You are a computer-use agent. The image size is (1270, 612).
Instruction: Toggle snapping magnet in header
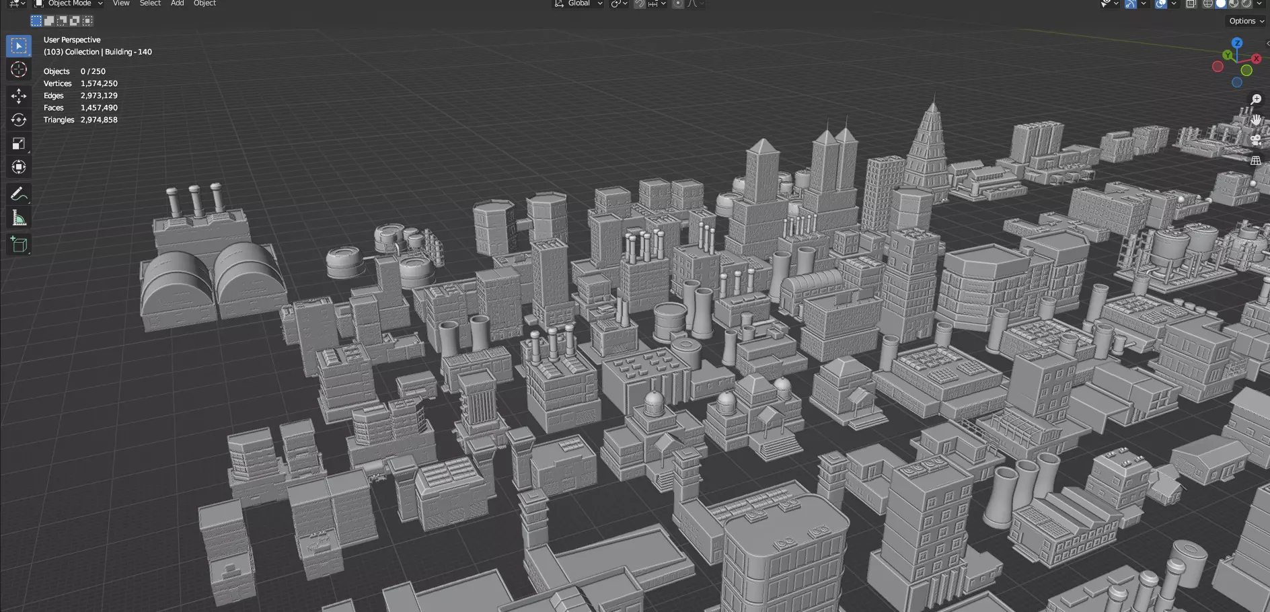(x=640, y=3)
